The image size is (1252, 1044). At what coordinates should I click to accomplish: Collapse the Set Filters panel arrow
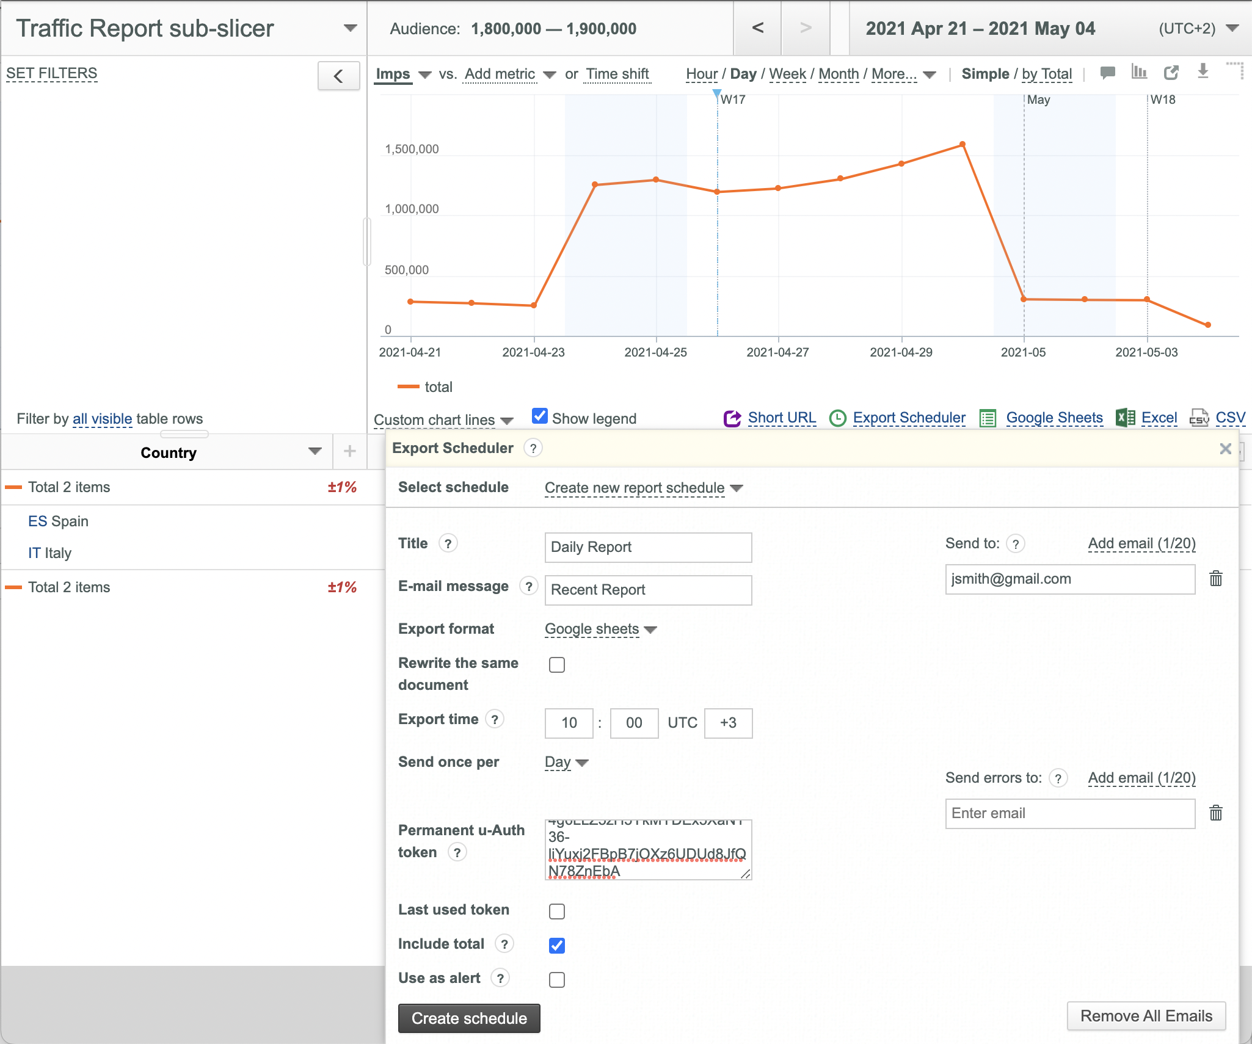(338, 76)
